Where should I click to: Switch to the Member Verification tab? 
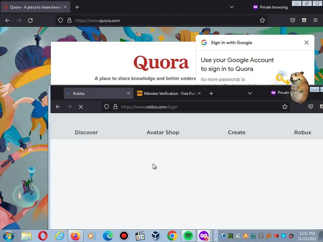tap(169, 93)
